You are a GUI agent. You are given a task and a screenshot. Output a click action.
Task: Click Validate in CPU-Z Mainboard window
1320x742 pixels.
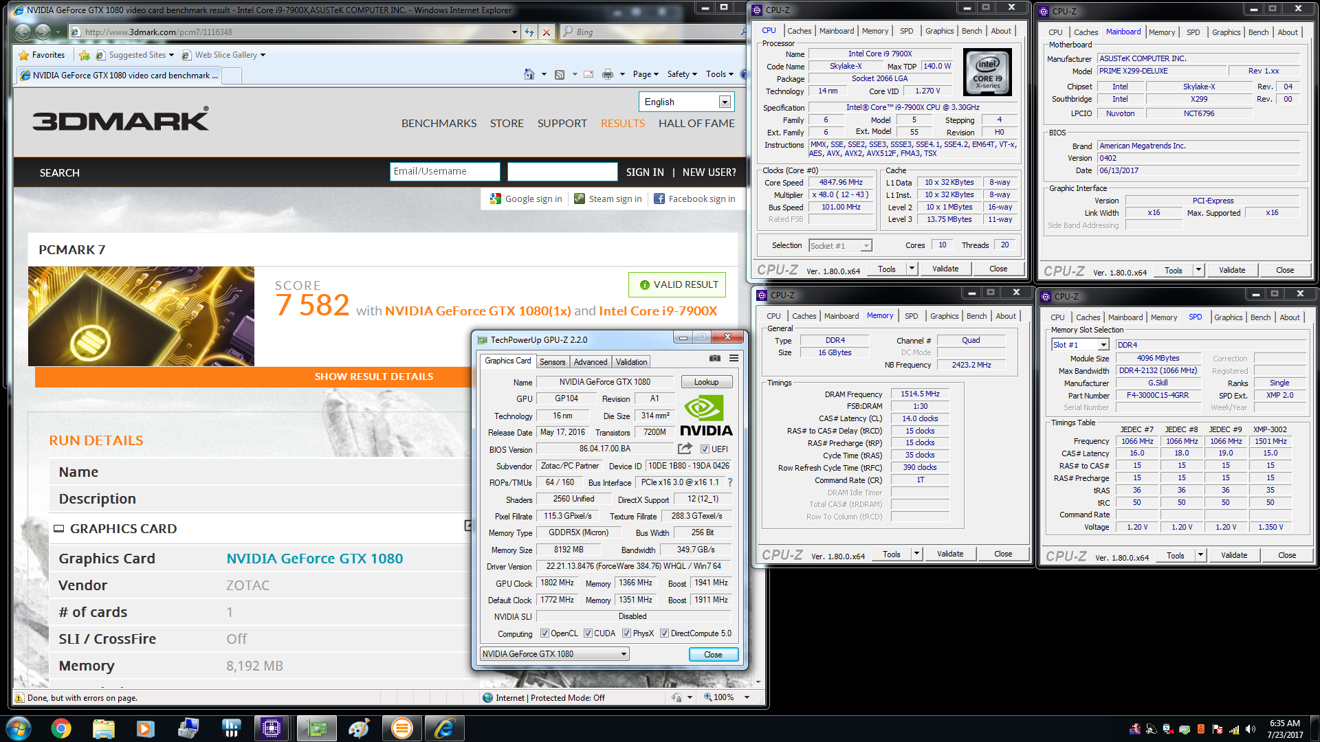coord(1231,270)
